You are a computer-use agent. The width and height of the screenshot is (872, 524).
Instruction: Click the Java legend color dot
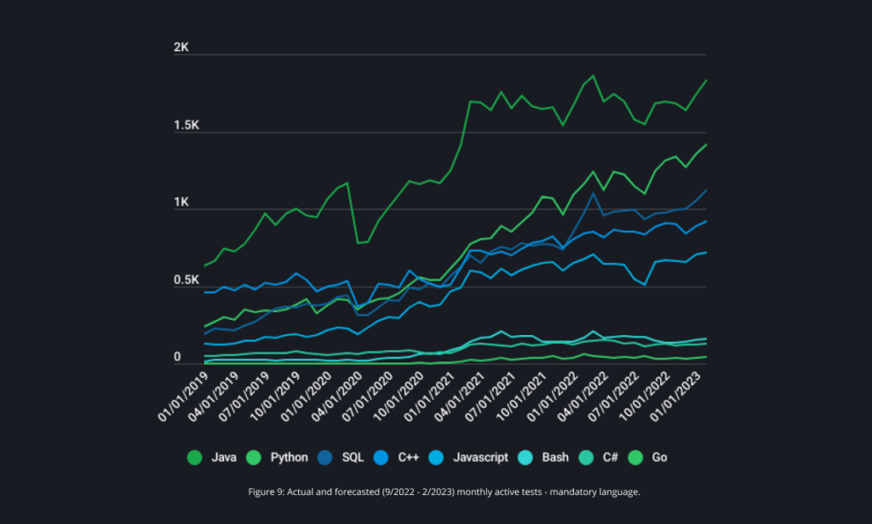tap(195, 458)
